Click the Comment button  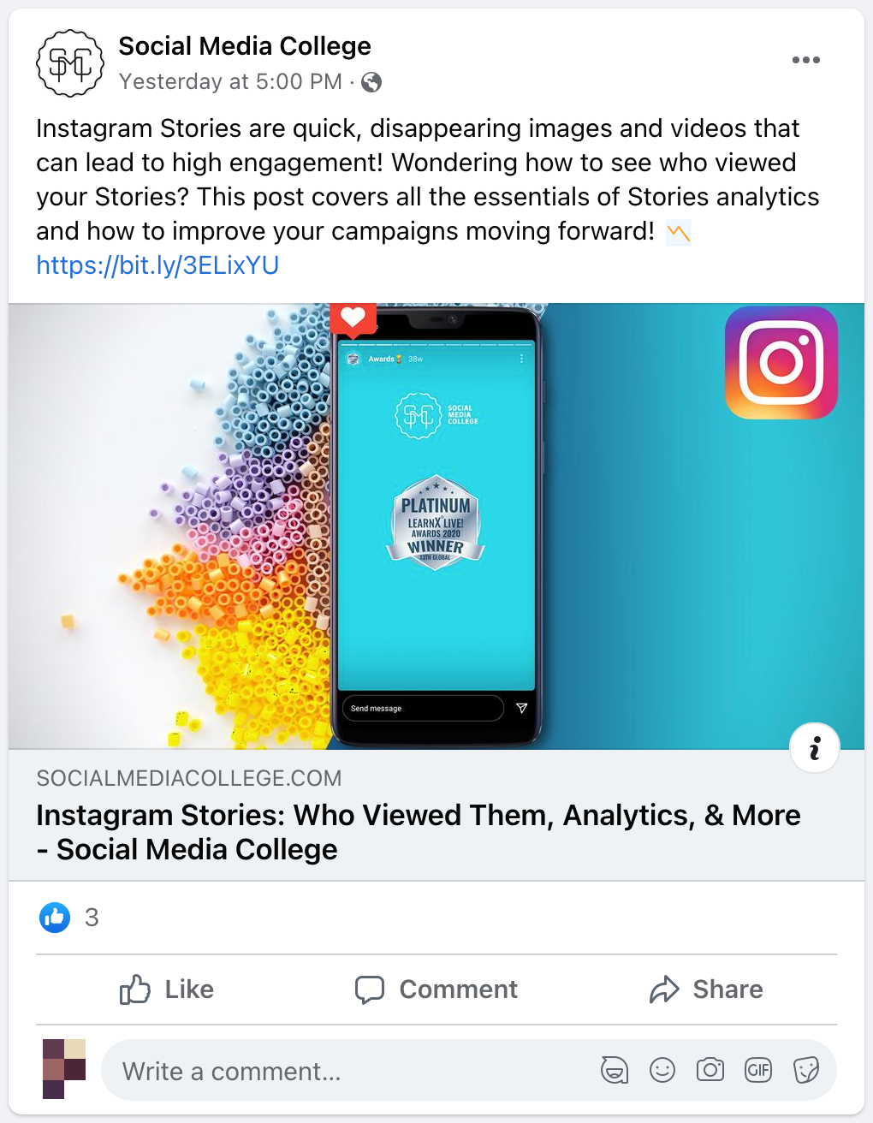436,989
